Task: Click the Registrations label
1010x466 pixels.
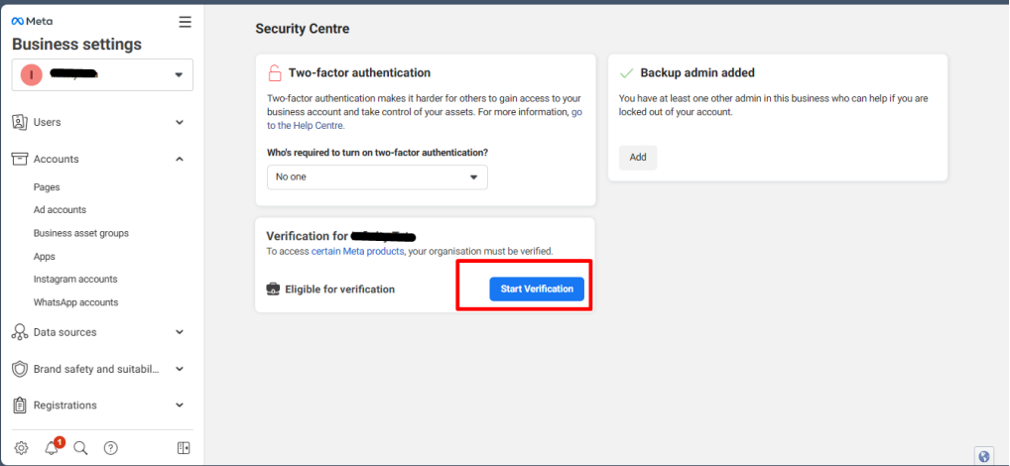Action: (x=65, y=406)
